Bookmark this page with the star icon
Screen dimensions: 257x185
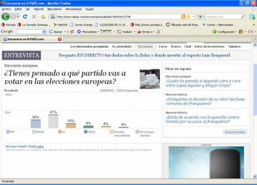188,16
